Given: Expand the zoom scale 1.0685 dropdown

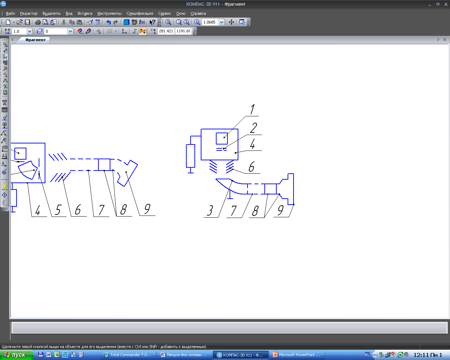Looking at the screenshot, I should coord(221,22).
